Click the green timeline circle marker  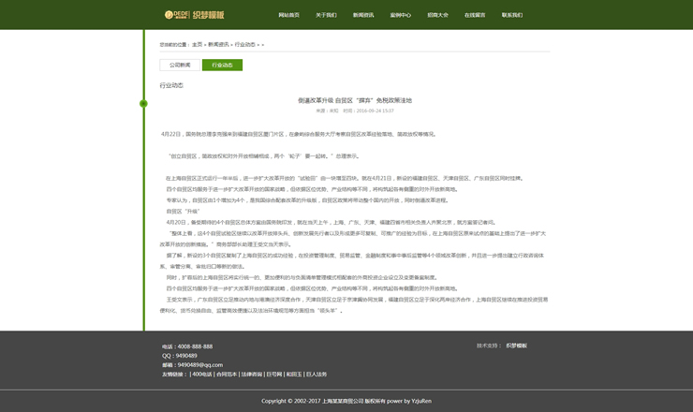(143, 103)
